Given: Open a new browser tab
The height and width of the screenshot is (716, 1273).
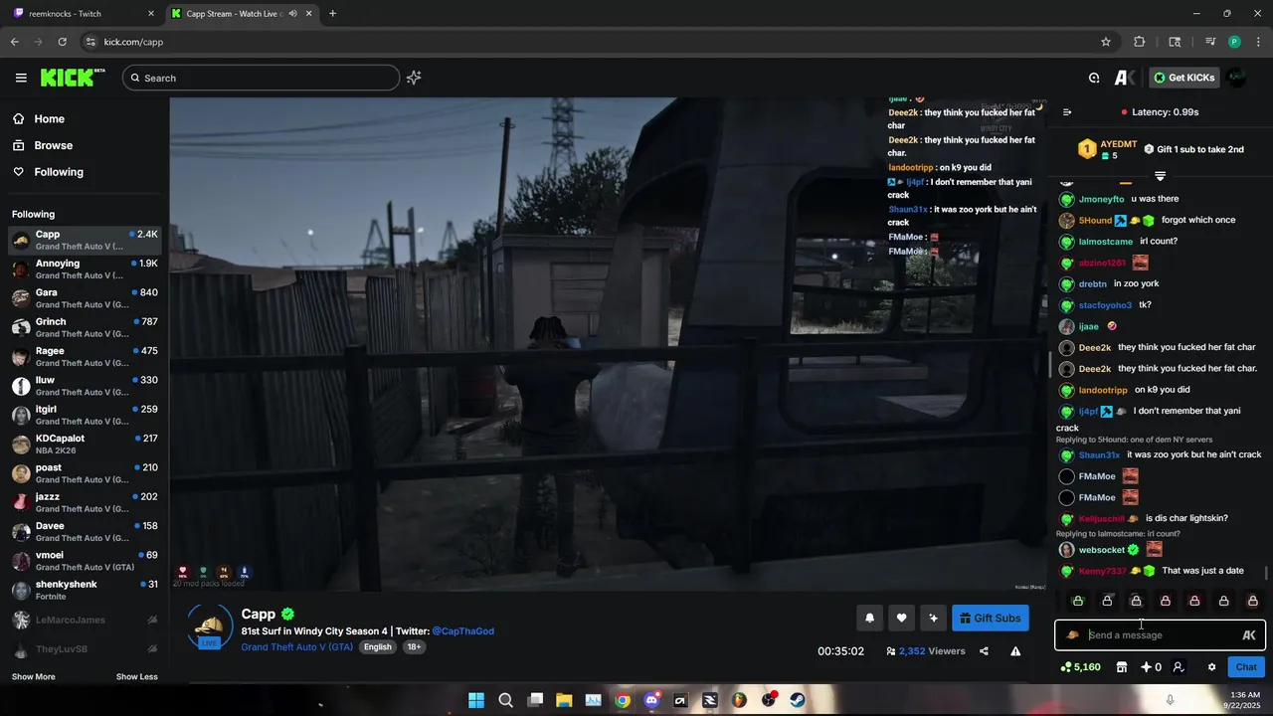Looking at the screenshot, I should (332, 14).
